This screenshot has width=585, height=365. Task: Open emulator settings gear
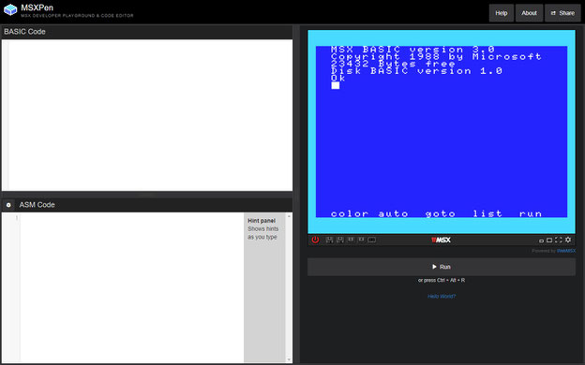(x=568, y=240)
